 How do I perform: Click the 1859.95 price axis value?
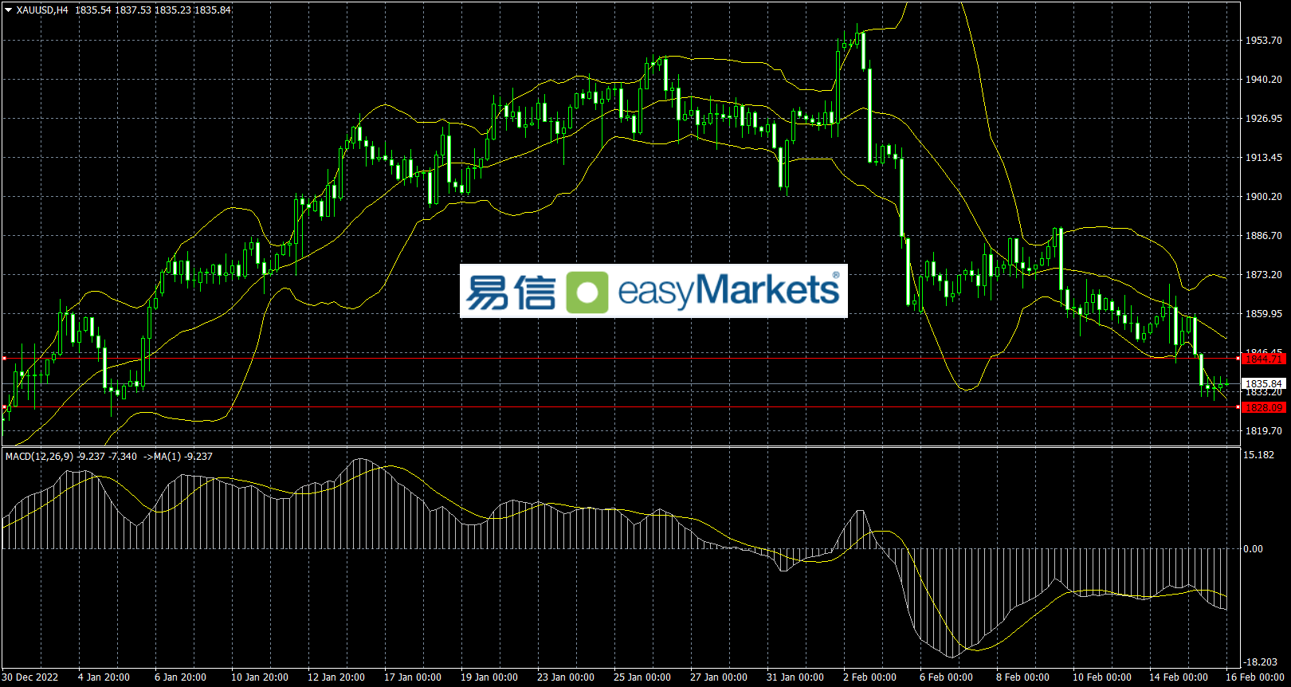[1264, 314]
